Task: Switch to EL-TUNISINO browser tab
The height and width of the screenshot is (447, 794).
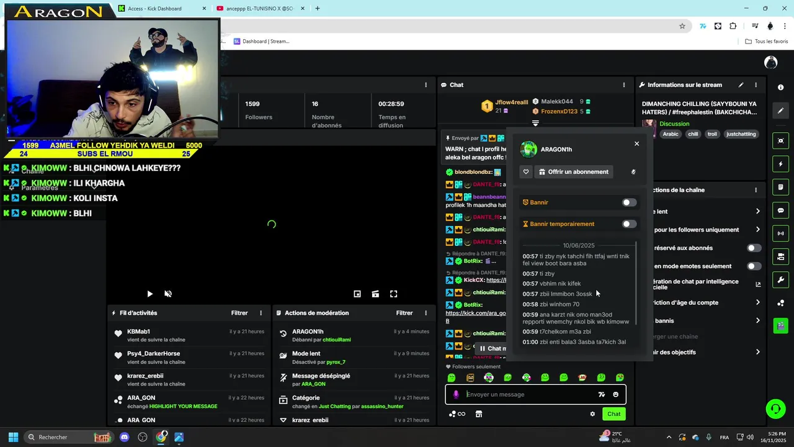Action: point(259,8)
